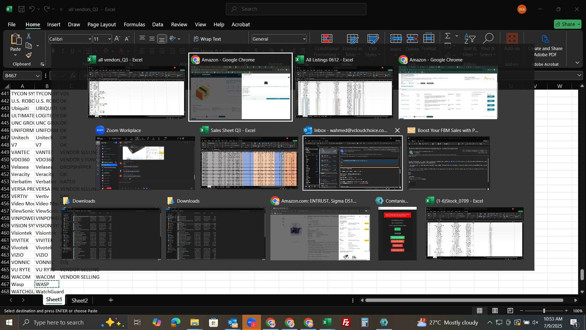Click the horizontal scrollbar thumb
The height and width of the screenshot is (330, 586).
tap(464, 300)
